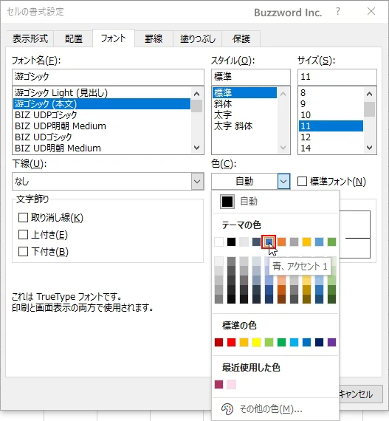Pick the purple standard color swatch

pyautogui.click(x=332, y=342)
